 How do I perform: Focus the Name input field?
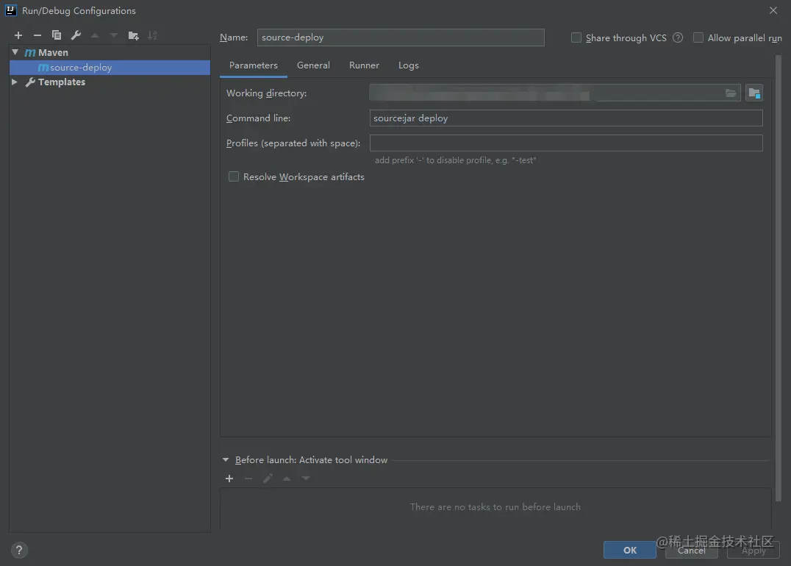point(401,37)
